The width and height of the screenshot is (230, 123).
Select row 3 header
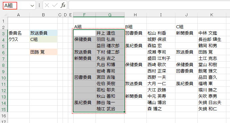click(4, 33)
